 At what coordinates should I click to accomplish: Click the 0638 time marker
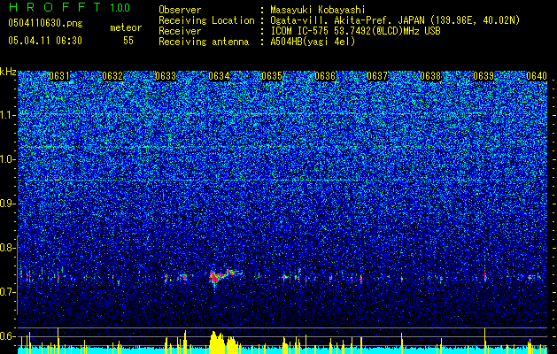point(430,76)
